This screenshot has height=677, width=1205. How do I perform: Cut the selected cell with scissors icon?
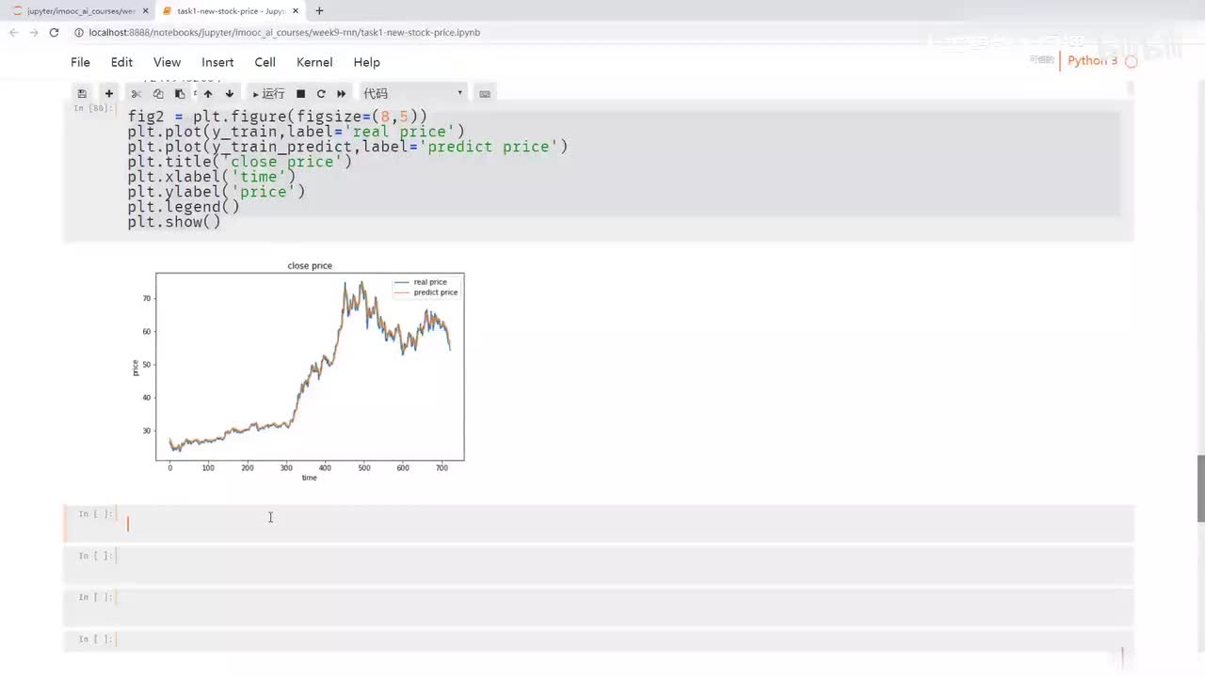coord(137,94)
